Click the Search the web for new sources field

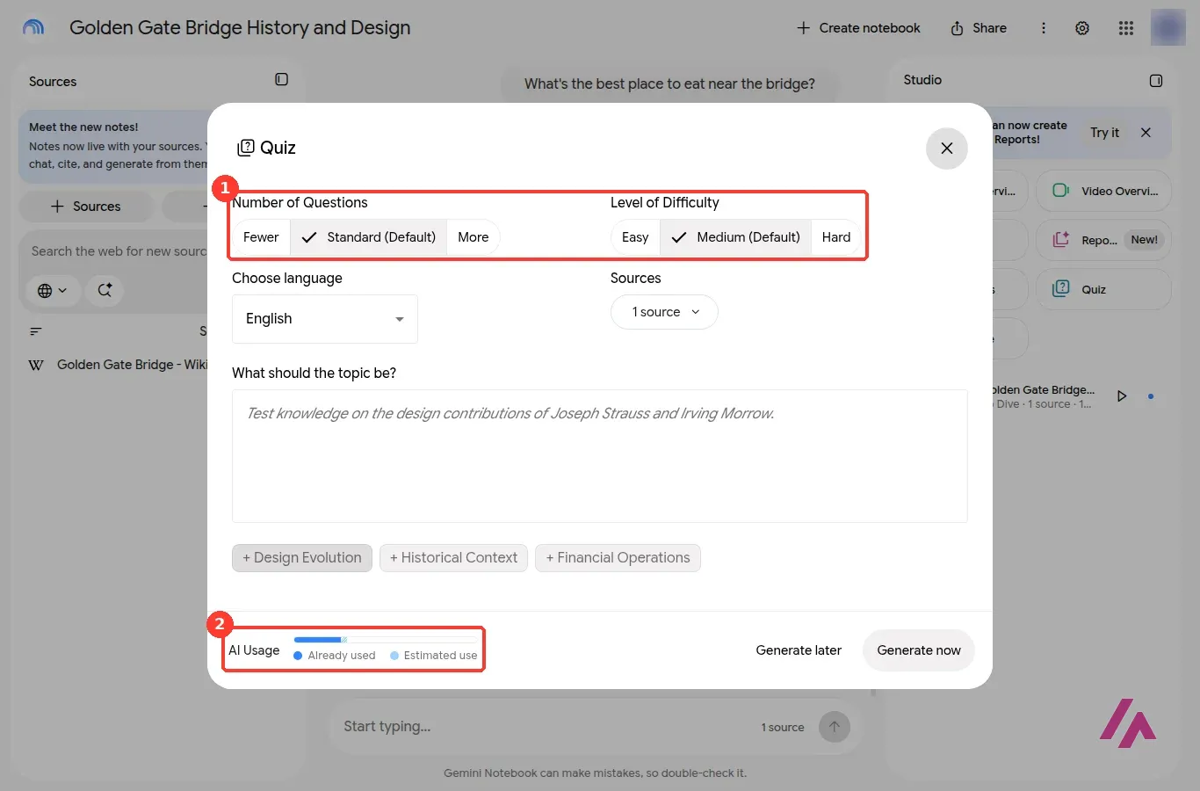[x=119, y=251]
